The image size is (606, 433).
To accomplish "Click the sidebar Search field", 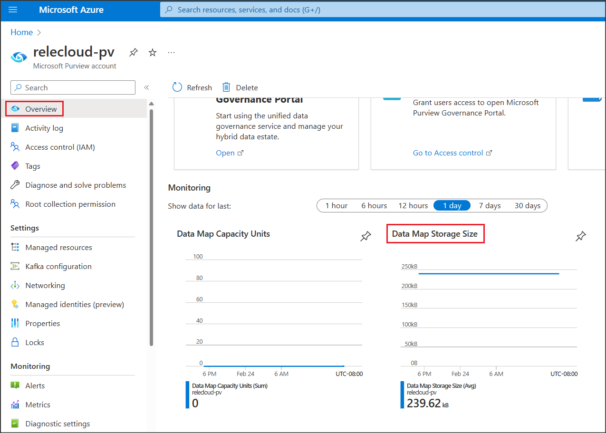I will pyautogui.click(x=73, y=87).
